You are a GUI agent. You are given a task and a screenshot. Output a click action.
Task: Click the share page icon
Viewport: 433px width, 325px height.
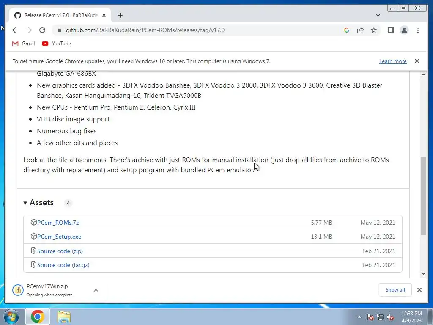pyautogui.click(x=360, y=30)
